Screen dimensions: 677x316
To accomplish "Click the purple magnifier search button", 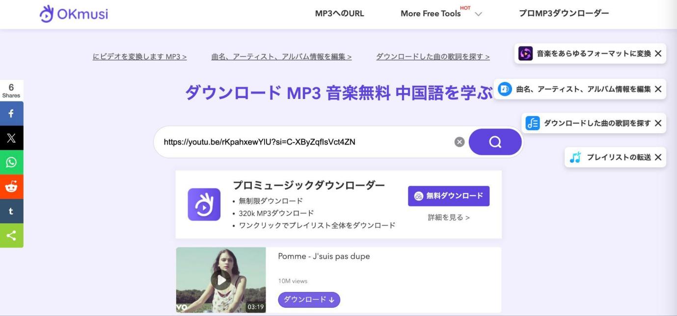I will tap(495, 142).
